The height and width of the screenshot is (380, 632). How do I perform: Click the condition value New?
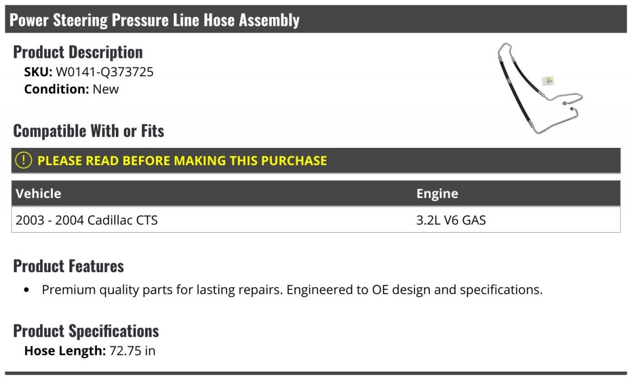tap(106, 89)
